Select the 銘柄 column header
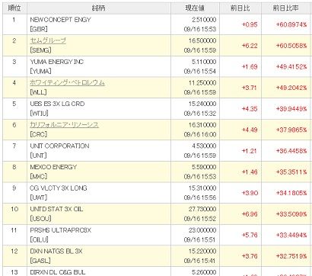The height and width of the screenshot is (276, 312). click(99, 8)
